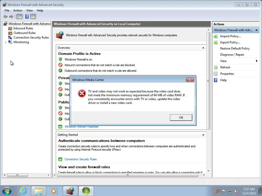Screen dimensions: 262x196
Task: Click the blue question mark toolbar icon
Action: click(27, 17)
